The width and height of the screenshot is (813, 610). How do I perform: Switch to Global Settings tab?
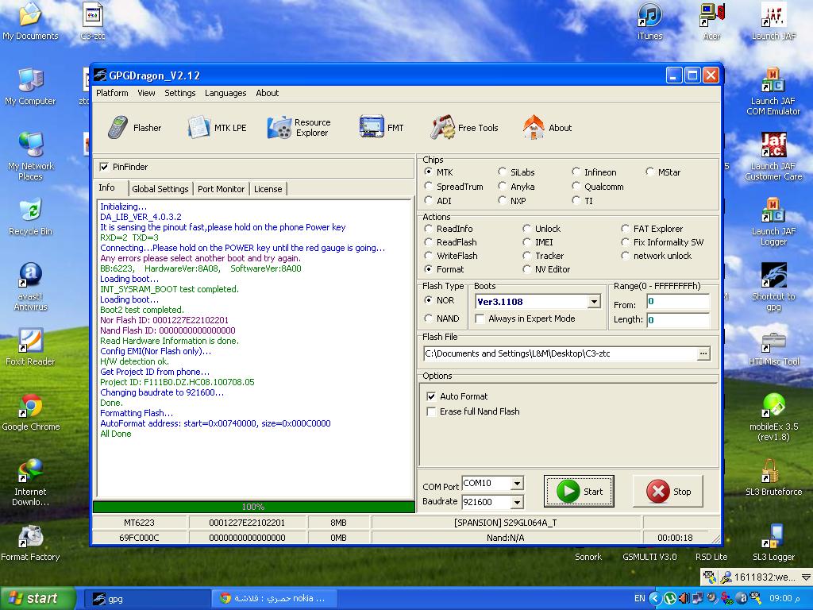pyautogui.click(x=160, y=189)
